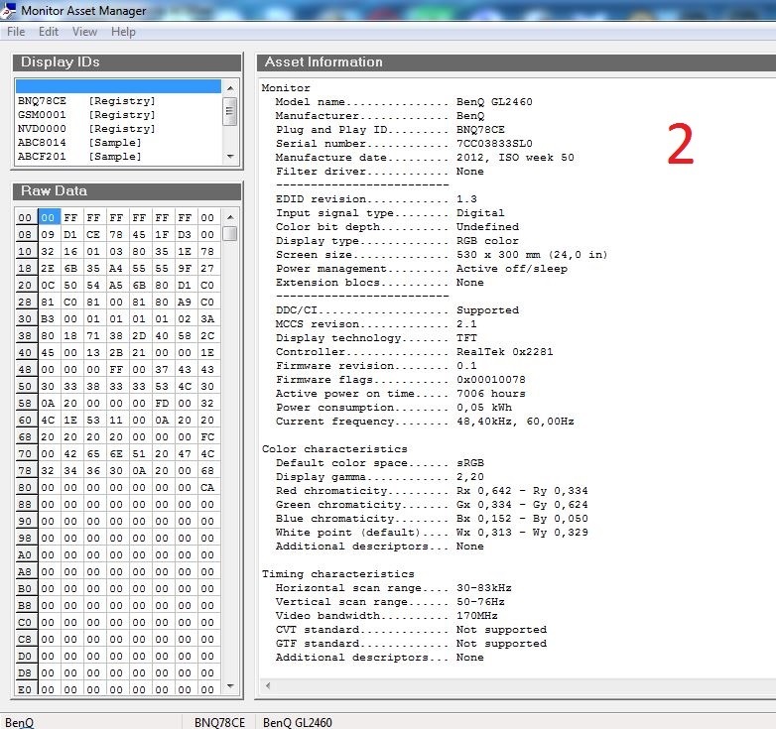Screen dimensions: 776x729
Task: Open the Help menu
Action: (x=123, y=32)
